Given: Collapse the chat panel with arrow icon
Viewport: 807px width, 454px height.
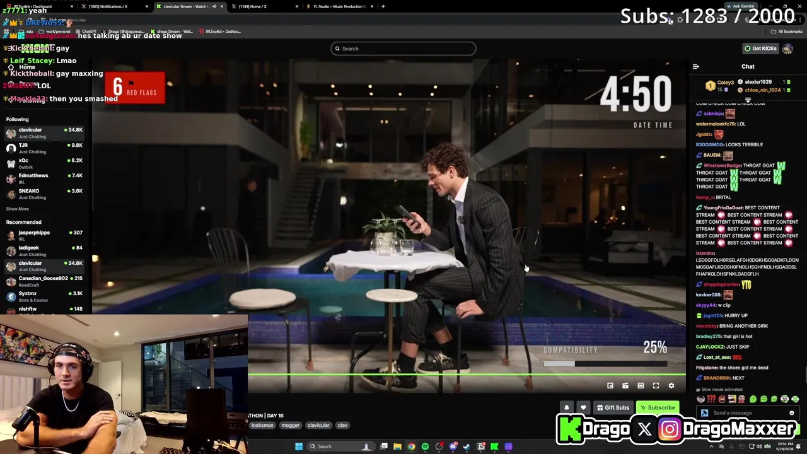Looking at the screenshot, I should tap(695, 66).
